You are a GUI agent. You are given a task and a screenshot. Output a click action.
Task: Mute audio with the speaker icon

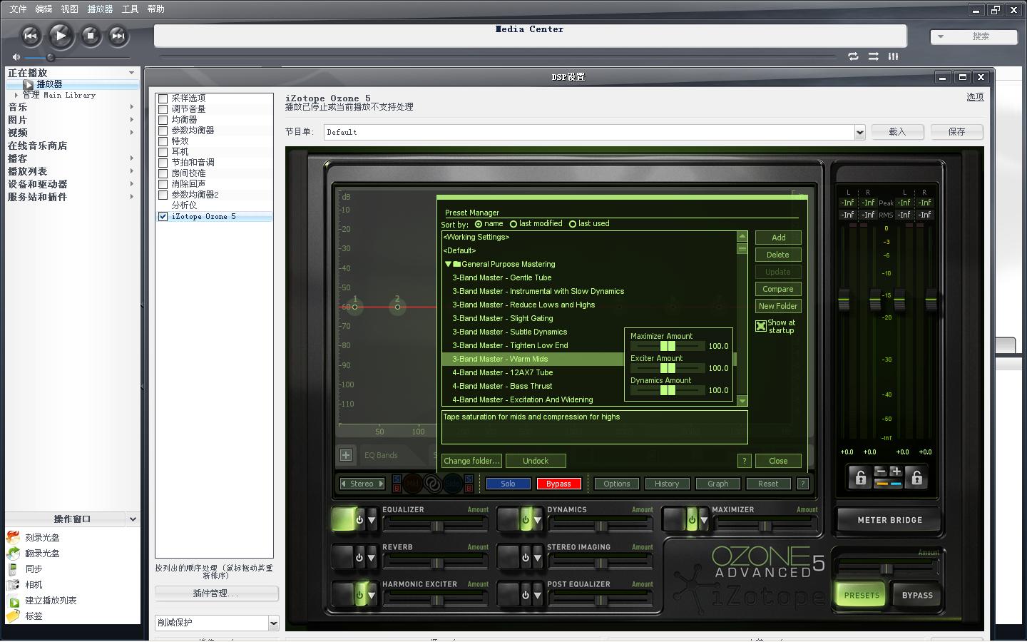point(16,57)
